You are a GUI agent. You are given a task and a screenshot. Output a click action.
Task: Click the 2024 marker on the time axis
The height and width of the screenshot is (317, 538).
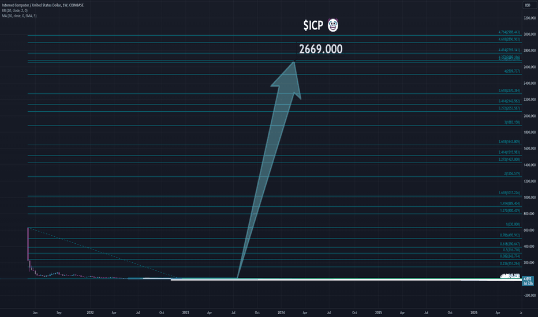(281, 312)
